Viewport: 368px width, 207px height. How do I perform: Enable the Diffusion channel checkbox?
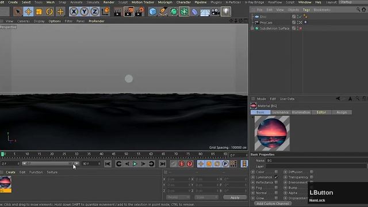click(312, 172)
